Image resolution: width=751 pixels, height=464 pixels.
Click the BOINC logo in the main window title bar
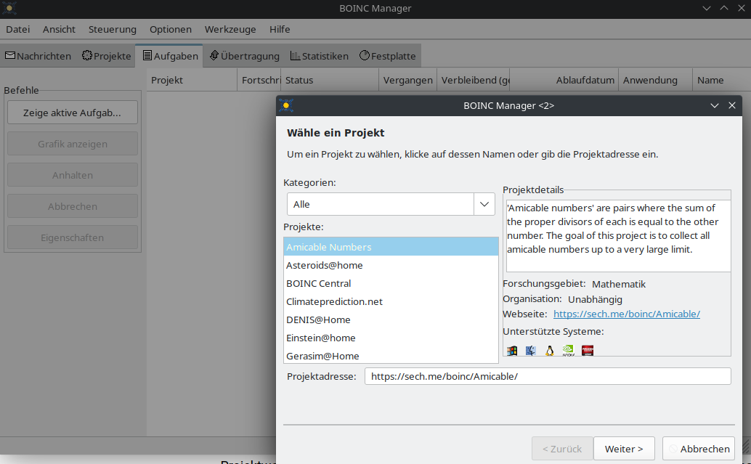[9, 9]
